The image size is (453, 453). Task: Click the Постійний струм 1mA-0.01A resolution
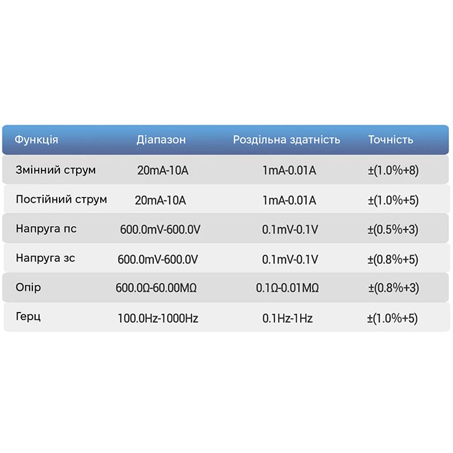tap(289, 200)
